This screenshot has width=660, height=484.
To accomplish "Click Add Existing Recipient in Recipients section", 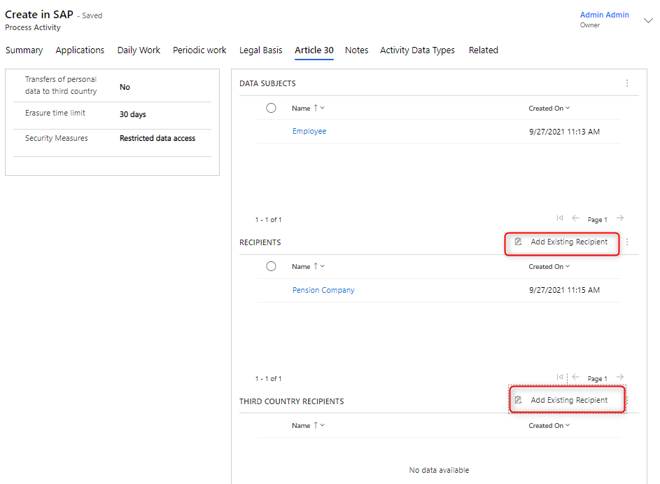I will (562, 242).
